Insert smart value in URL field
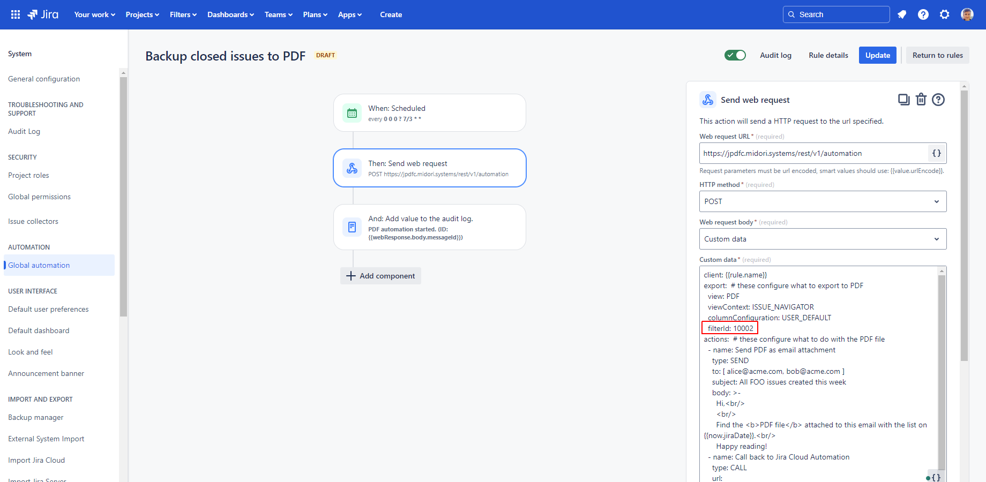 pos(936,153)
